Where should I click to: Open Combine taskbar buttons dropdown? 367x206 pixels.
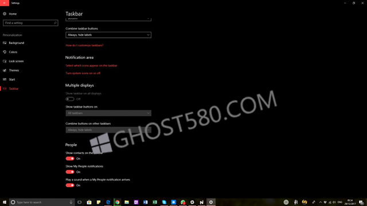(108, 35)
